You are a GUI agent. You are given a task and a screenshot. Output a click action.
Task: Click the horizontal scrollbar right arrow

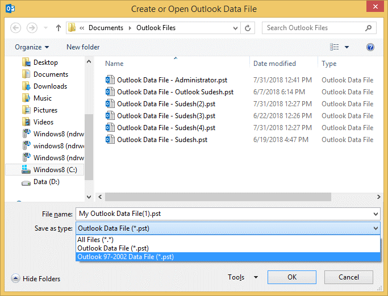tap(378, 197)
